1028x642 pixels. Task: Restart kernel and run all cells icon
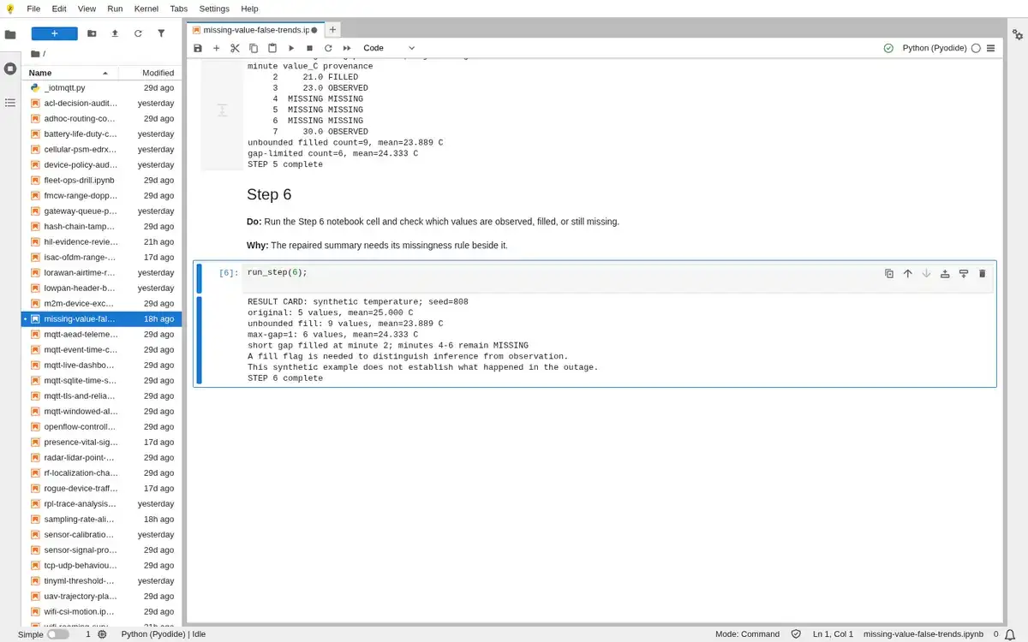(347, 49)
